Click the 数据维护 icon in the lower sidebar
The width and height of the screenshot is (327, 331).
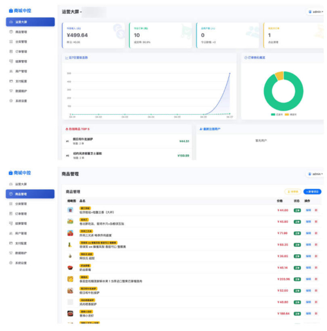click(x=11, y=253)
